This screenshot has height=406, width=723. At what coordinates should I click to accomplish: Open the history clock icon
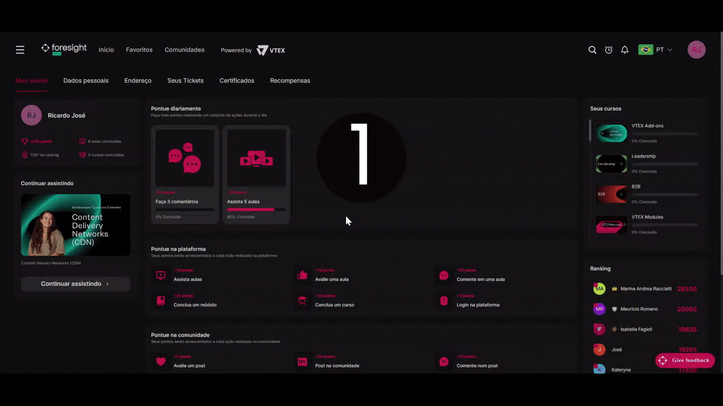[608, 50]
